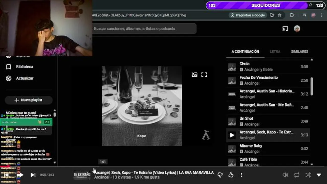Click the elapsed time 0:05 / 3:13
327x184 pixels.
(x=47, y=175)
